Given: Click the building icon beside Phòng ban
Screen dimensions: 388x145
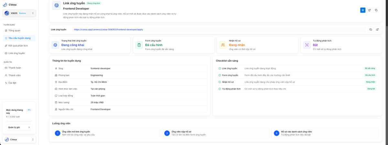Looking at the screenshot, I should coord(56,75).
